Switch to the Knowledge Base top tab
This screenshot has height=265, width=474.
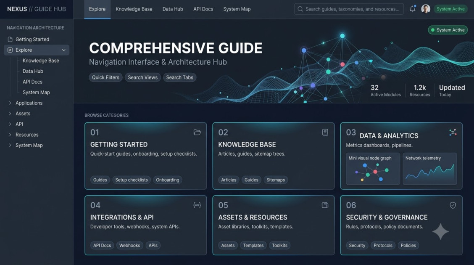134,9
